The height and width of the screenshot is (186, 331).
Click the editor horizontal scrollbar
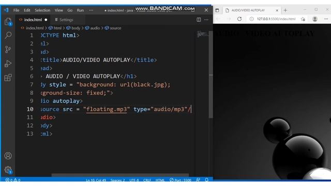[120, 175]
